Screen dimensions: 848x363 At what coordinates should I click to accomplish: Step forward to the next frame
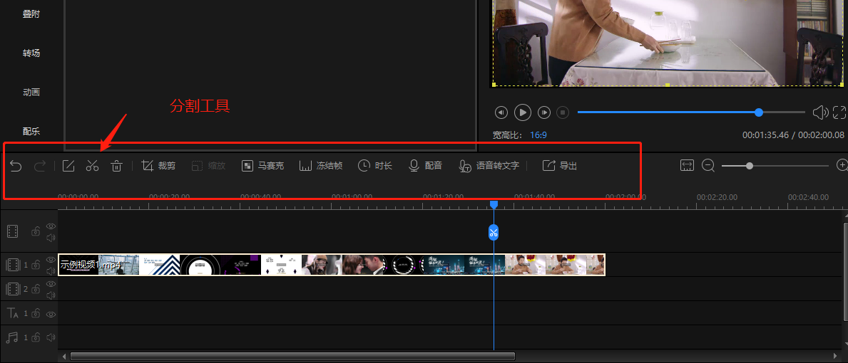click(543, 112)
